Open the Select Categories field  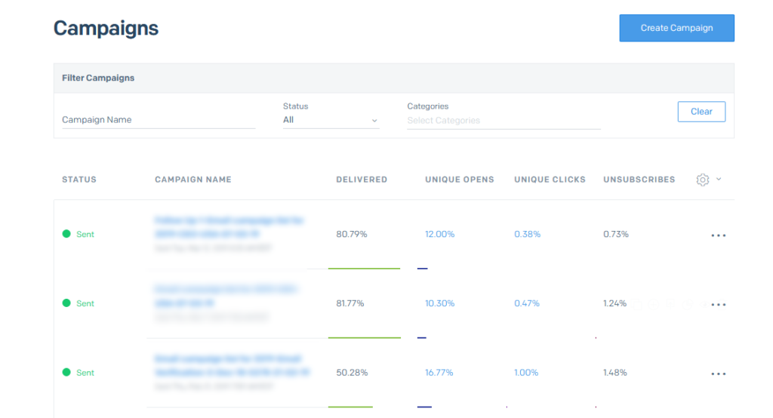pyautogui.click(x=504, y=120)
